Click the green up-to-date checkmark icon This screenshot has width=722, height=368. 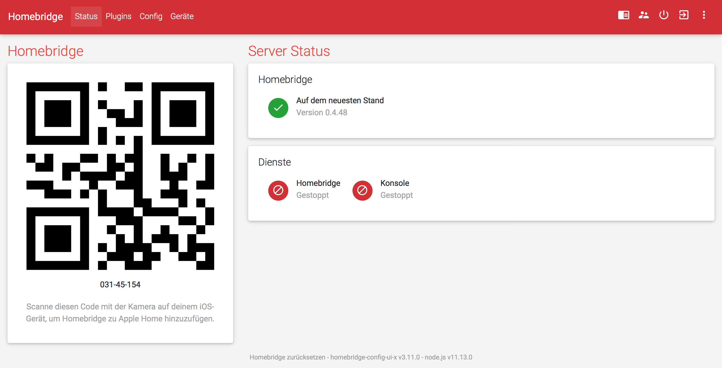pyautogui.click(x=278, y=108)
